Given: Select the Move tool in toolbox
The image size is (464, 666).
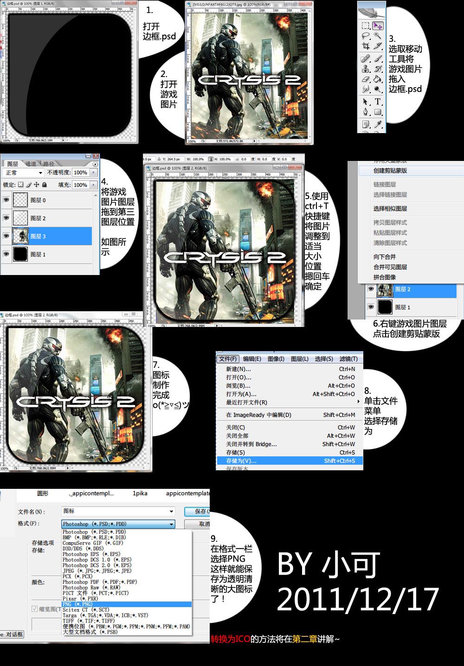Looking at the screenshot, I should [x=378, y=26].
